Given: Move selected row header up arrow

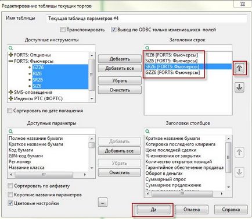Looking at the screenshot, I should point(239,68).
